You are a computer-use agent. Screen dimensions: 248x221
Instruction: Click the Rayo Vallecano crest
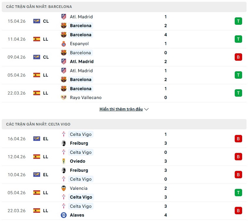click(x=64, y=97)
